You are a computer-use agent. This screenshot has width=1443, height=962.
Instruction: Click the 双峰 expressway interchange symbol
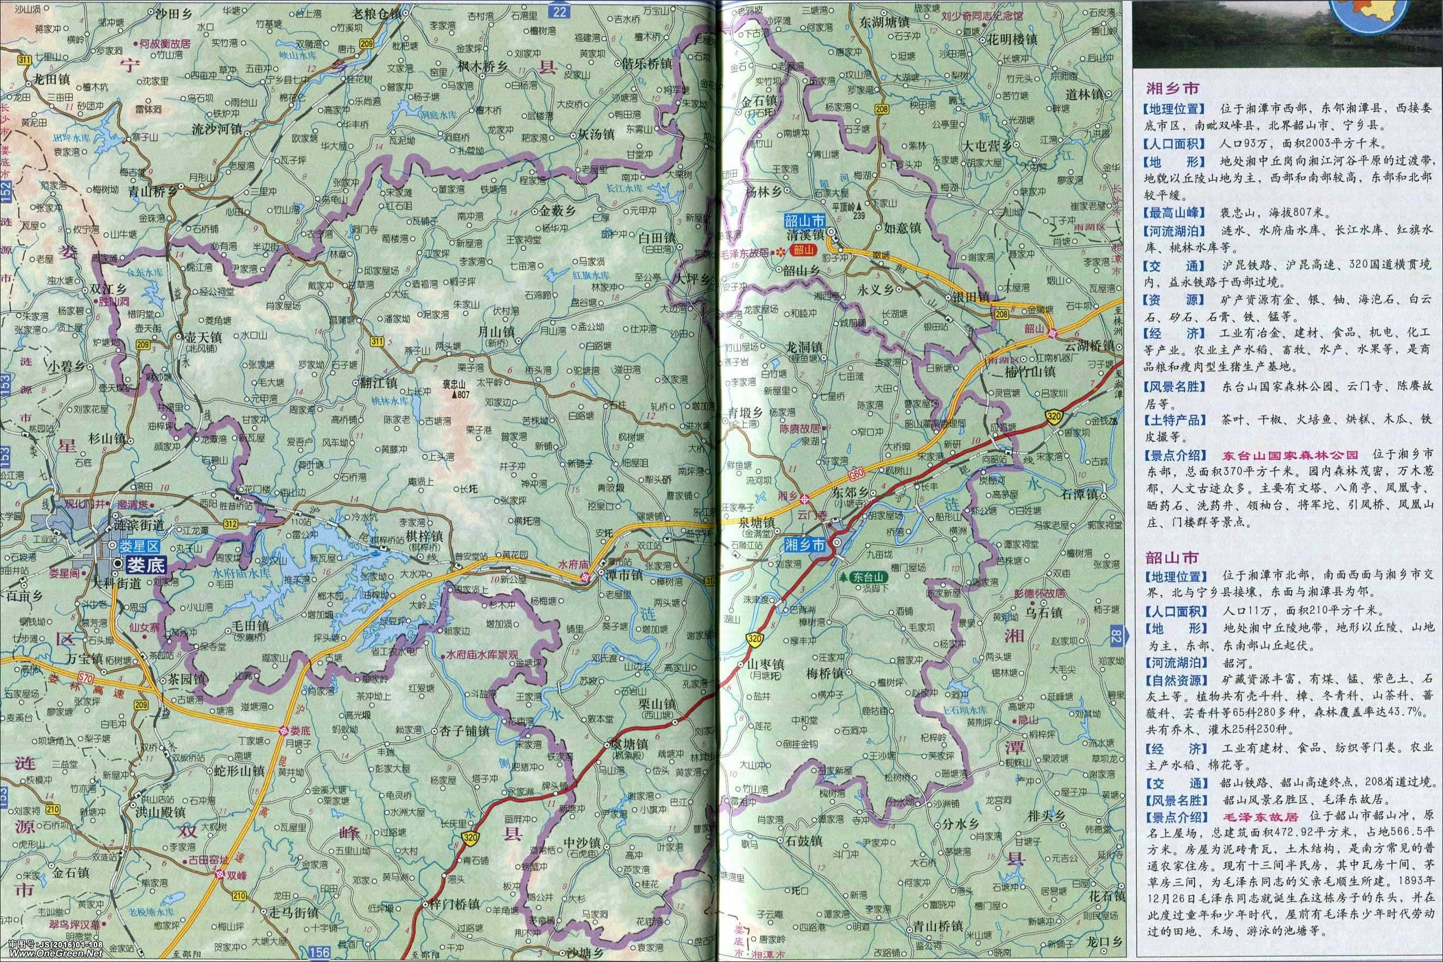[219, 874]
